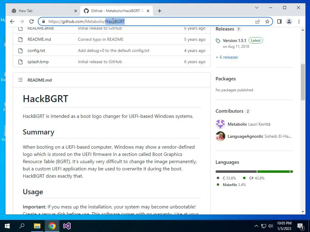Open Version 1.5.1 release
Screen dimensions: 310x232
(x=234, y=40)
